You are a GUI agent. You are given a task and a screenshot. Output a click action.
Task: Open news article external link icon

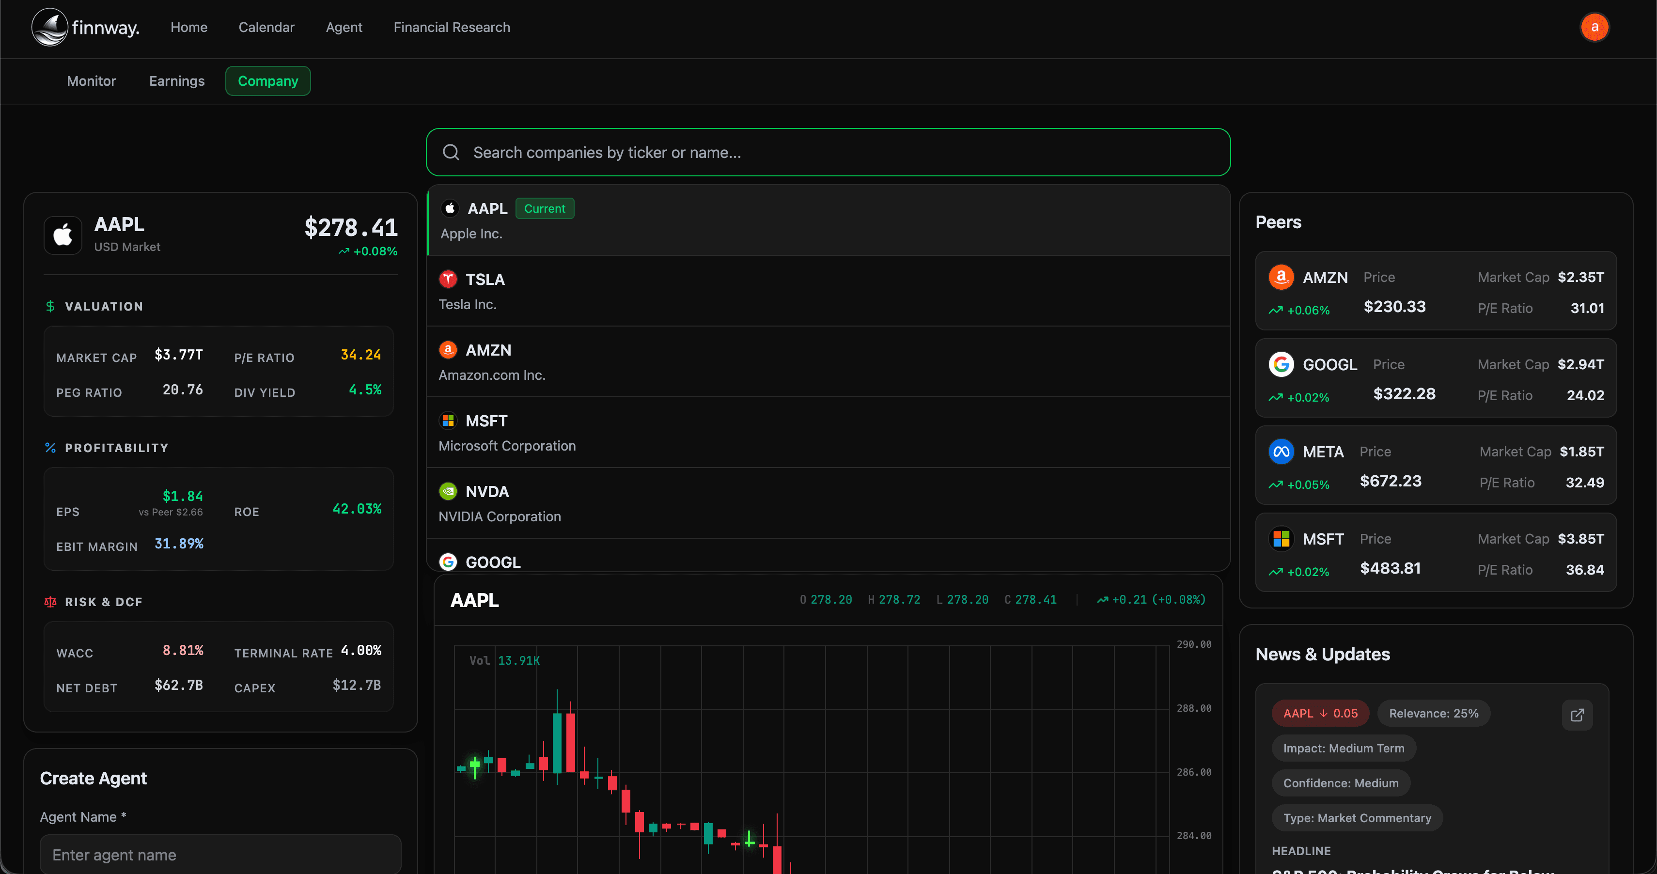(1577, 715)
